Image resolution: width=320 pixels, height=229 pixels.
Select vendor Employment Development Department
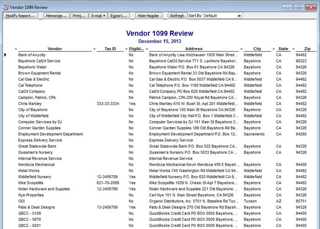tap(51, 134)
